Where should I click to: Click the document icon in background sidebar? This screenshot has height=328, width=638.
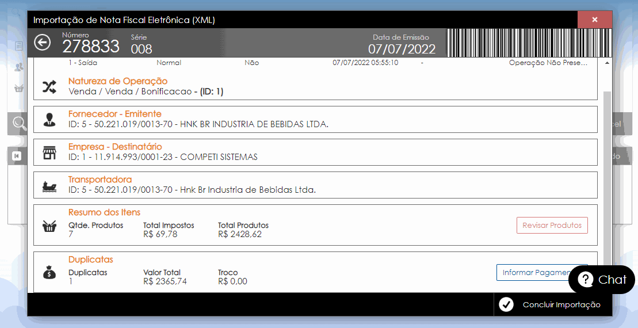(x=19, y=46)
